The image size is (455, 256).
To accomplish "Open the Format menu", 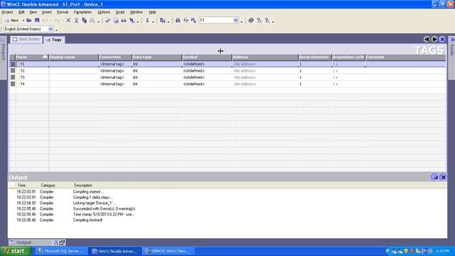I will click(x=63, y=12).
